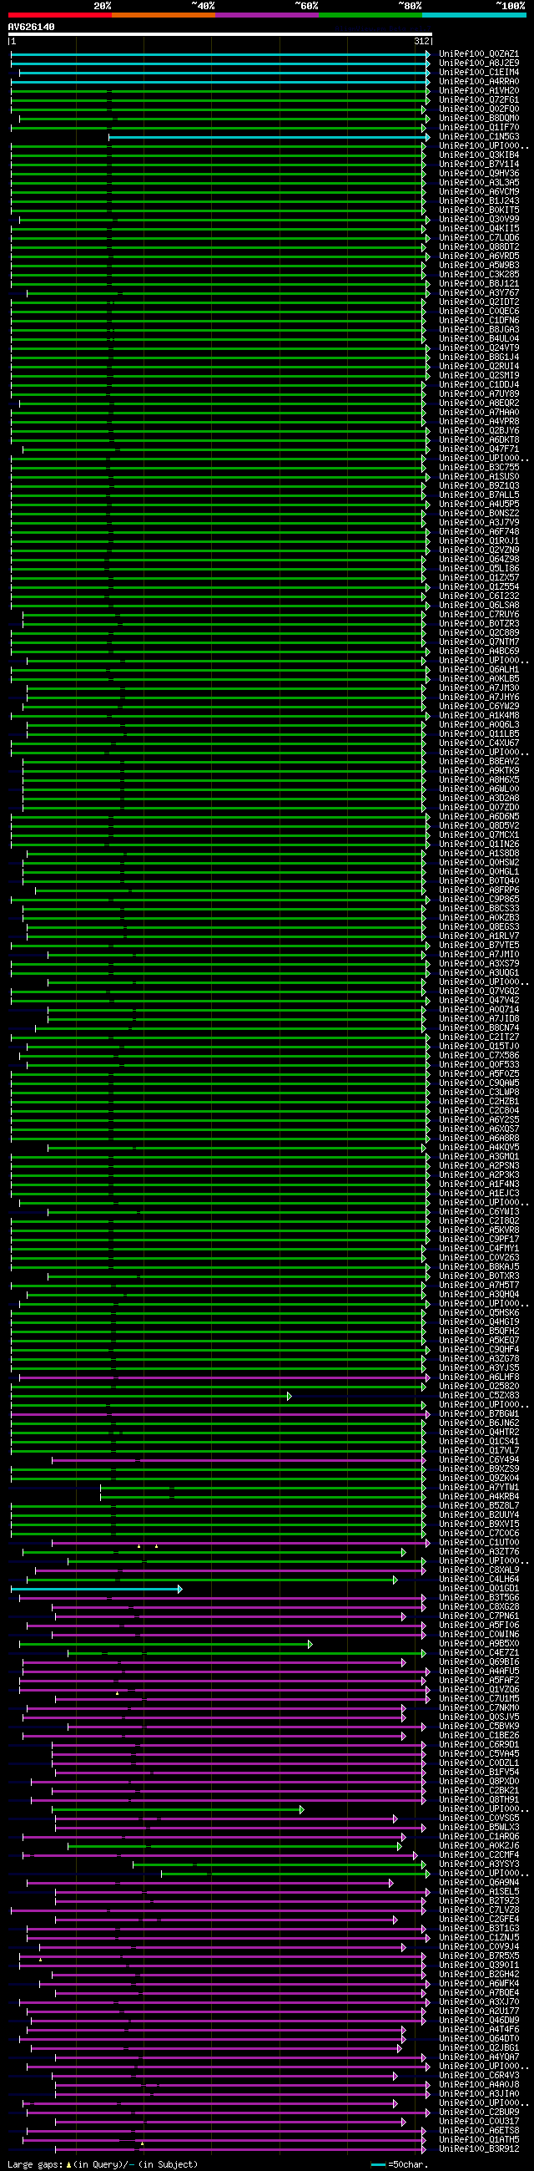
Task: Open hit UniRef100_Q0ZAZ1
Action: click(x=478, y=54)
